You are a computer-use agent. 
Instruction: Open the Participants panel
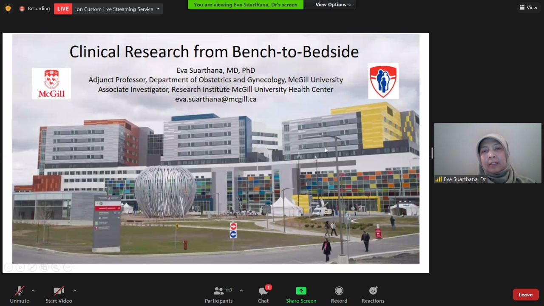click(218, 295)
